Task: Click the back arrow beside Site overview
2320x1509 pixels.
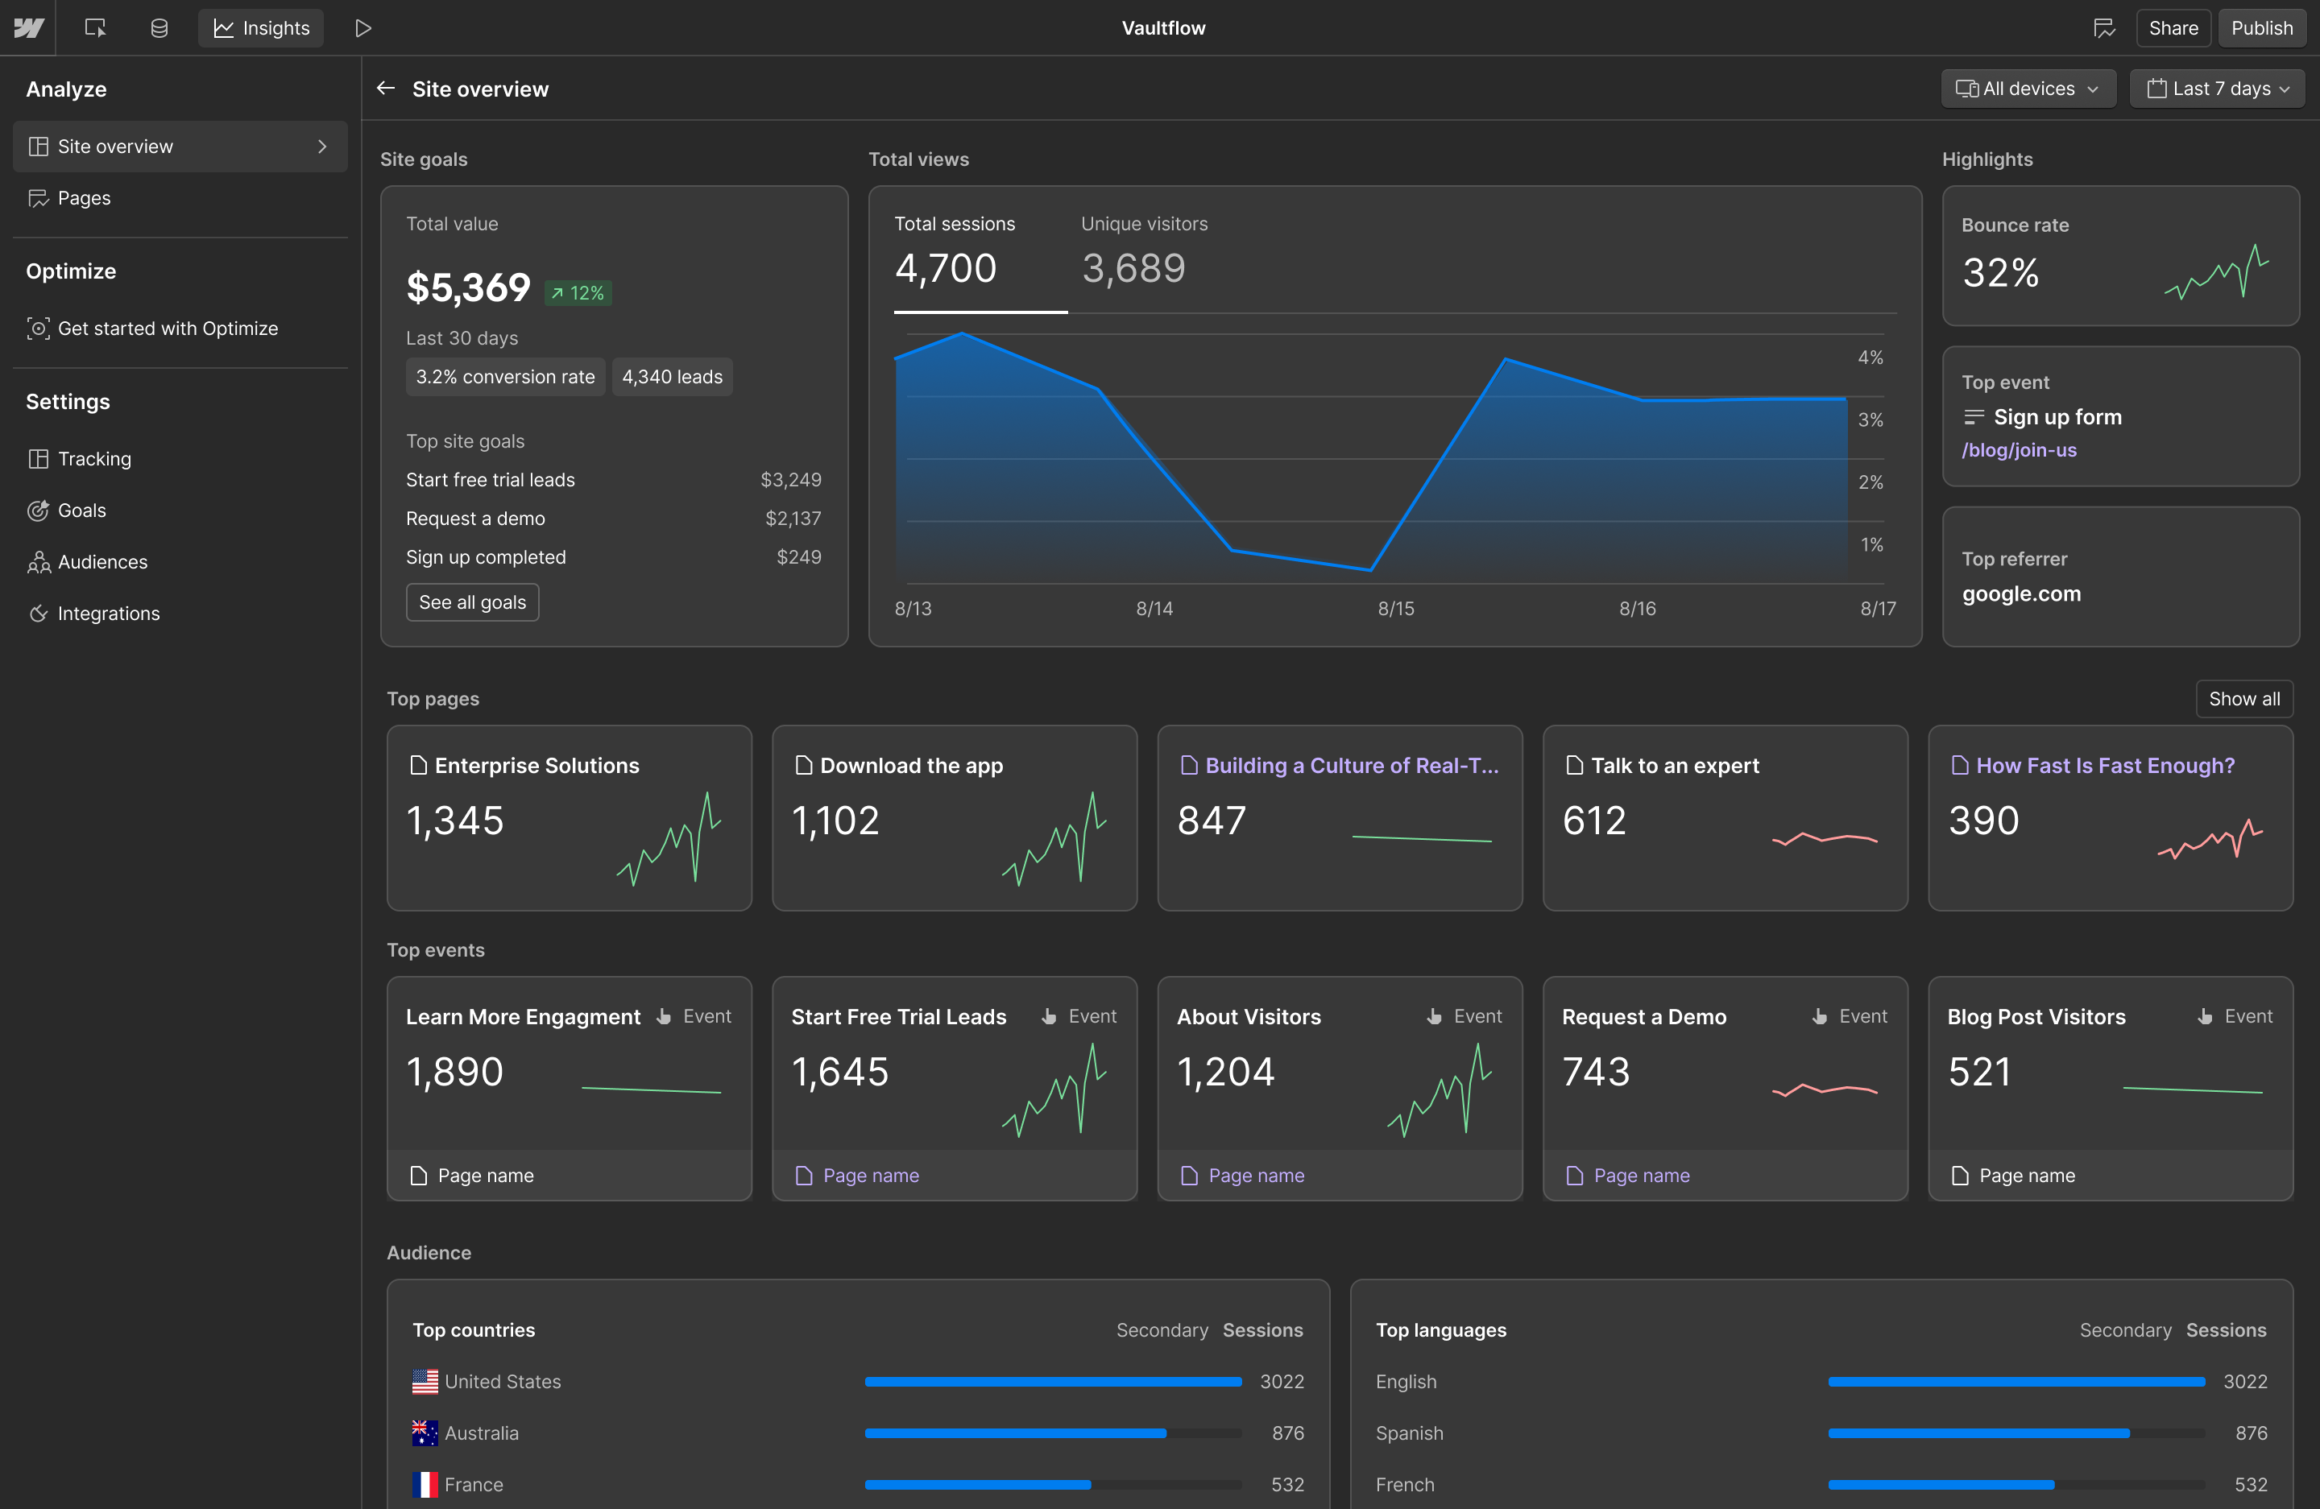Action: (386, 89)
